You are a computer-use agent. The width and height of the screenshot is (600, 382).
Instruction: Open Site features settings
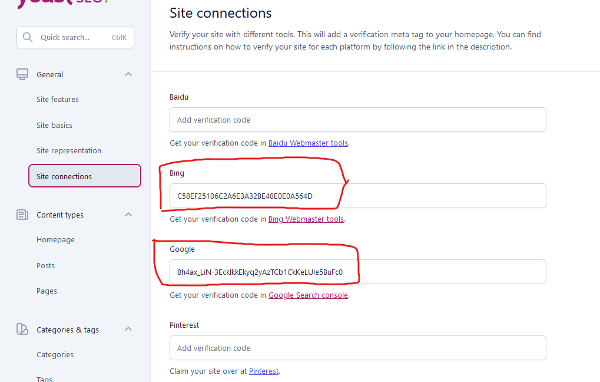tap(57, 99)
